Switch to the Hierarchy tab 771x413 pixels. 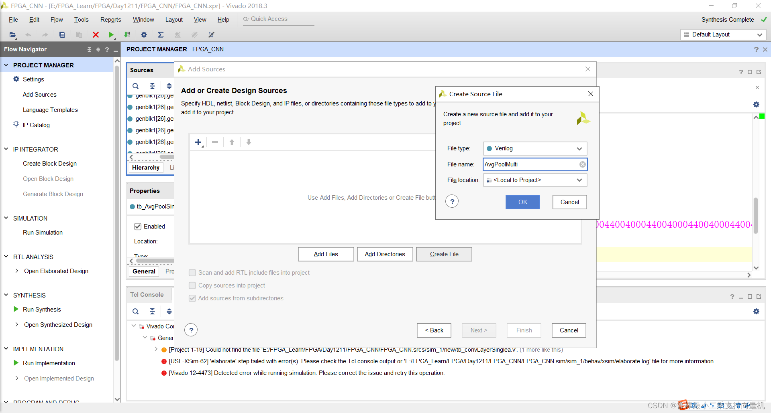(146, 168)
